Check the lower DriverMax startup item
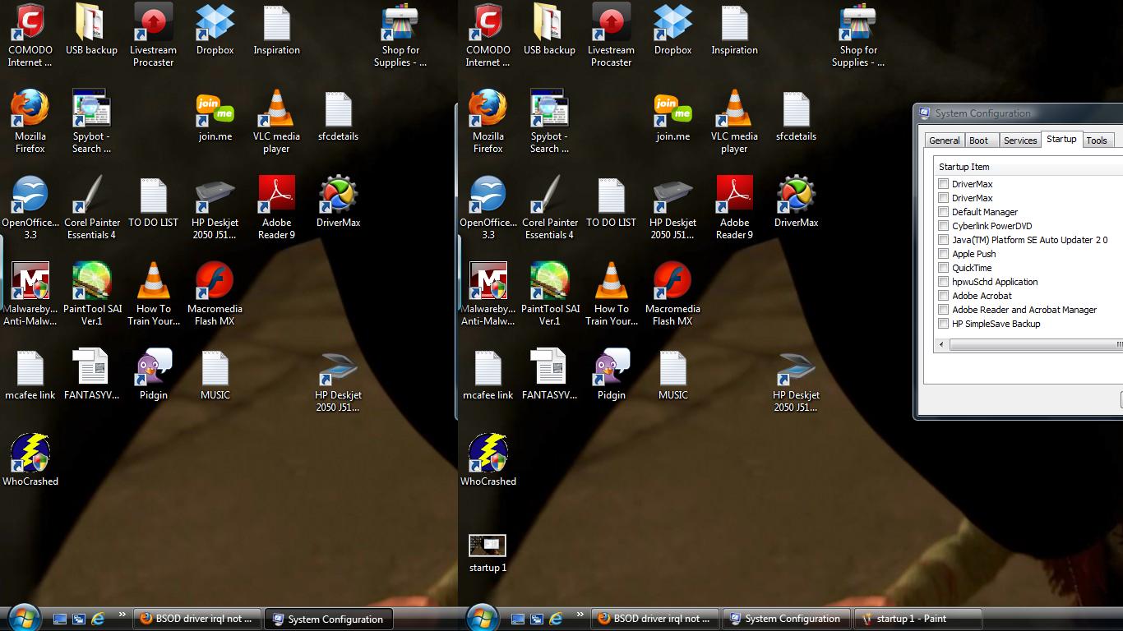Viewport: 1123px width, 631px height. (x=944, y=198)
